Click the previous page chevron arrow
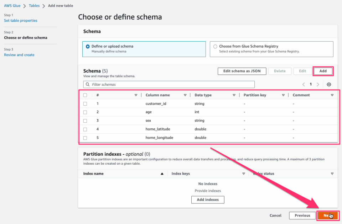Screen dimensions: 342x224 (x=304, y=84)
